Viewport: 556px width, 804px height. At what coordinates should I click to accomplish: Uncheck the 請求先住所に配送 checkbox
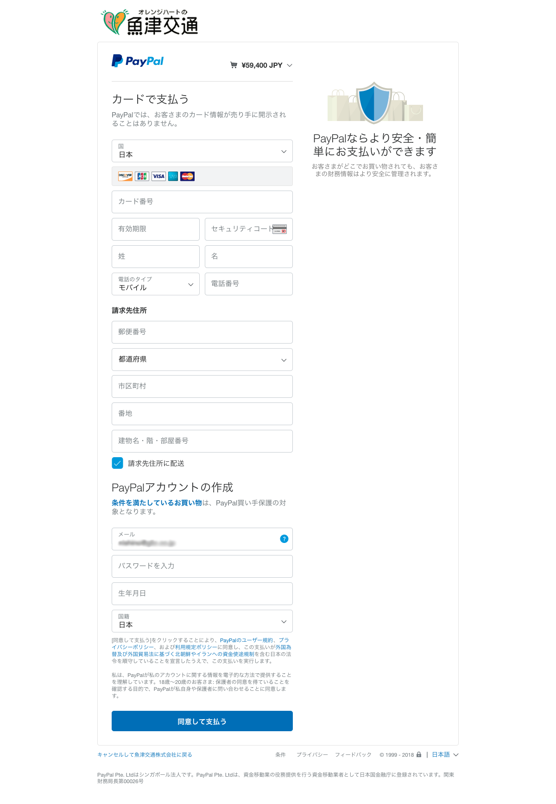[118, 463]
